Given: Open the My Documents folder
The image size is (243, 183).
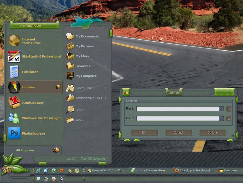Looking at the screenshot, I should coord(87,36).
